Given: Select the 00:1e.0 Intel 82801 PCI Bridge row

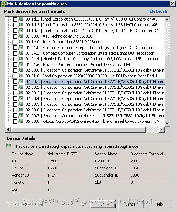Looking at the screenshot, I should click(64, 42).
